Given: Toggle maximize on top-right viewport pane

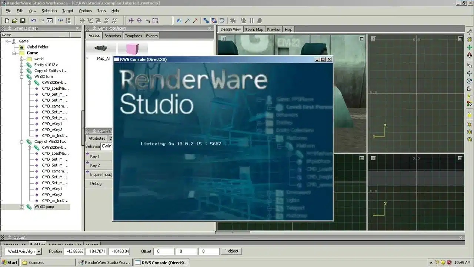Looking at the screenshot, I should 460,39.
